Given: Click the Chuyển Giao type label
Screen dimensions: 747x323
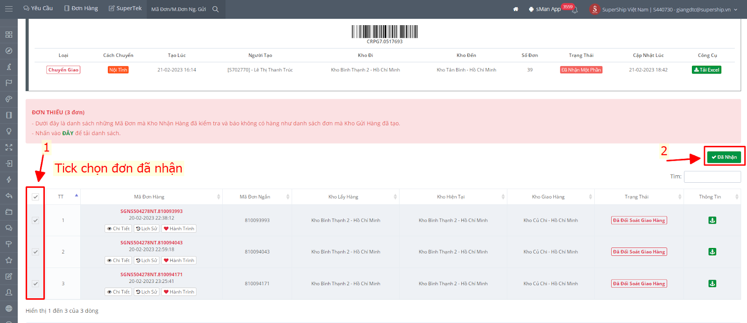Looking at the screenshot, I should (63, 70).
